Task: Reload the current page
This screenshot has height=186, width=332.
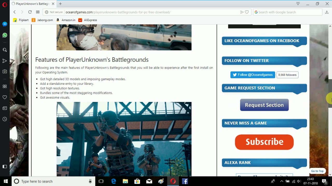Action: click(x=30, y=12)
